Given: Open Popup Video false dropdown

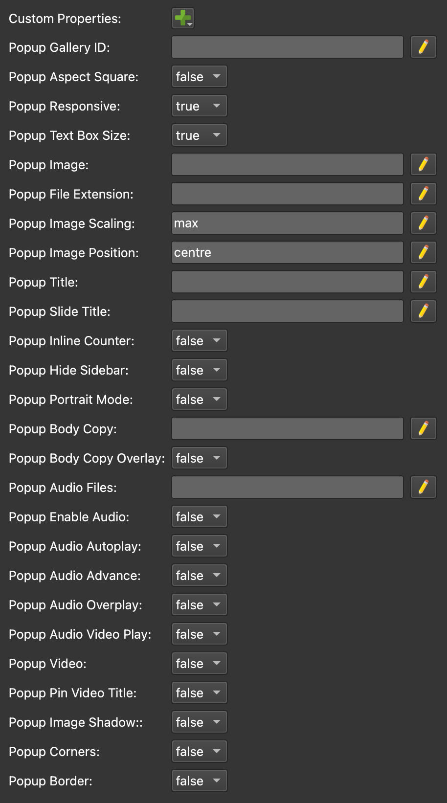Looking at the screenshot, I should [x=200, y=664].
